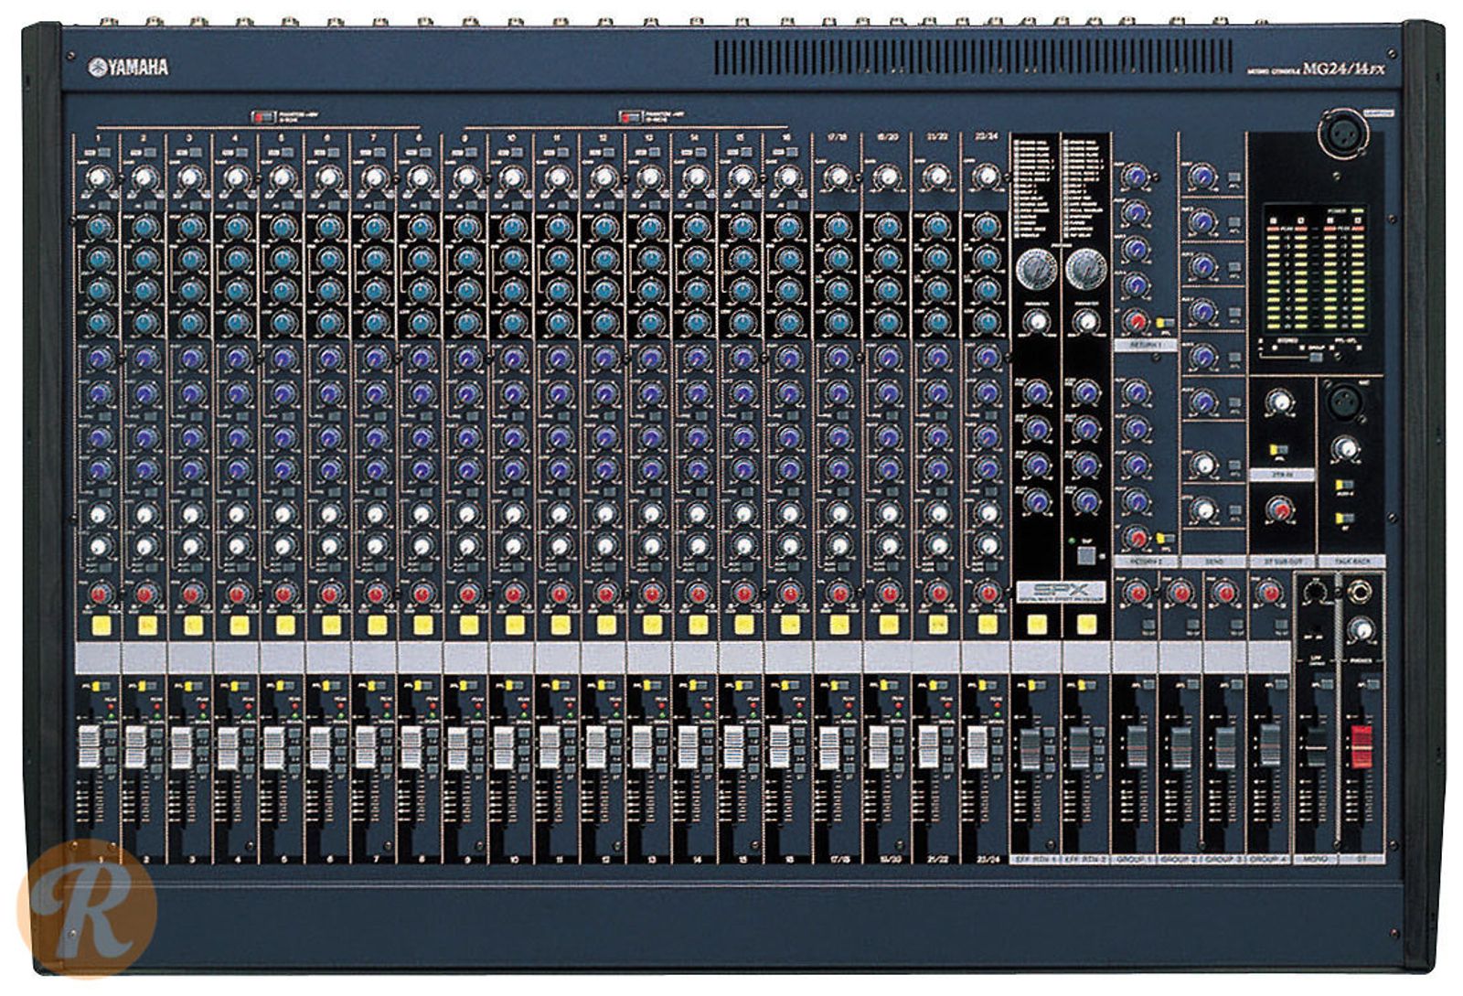Click the channel 10 red PAN knob
1463x996 pixels.
513,594
